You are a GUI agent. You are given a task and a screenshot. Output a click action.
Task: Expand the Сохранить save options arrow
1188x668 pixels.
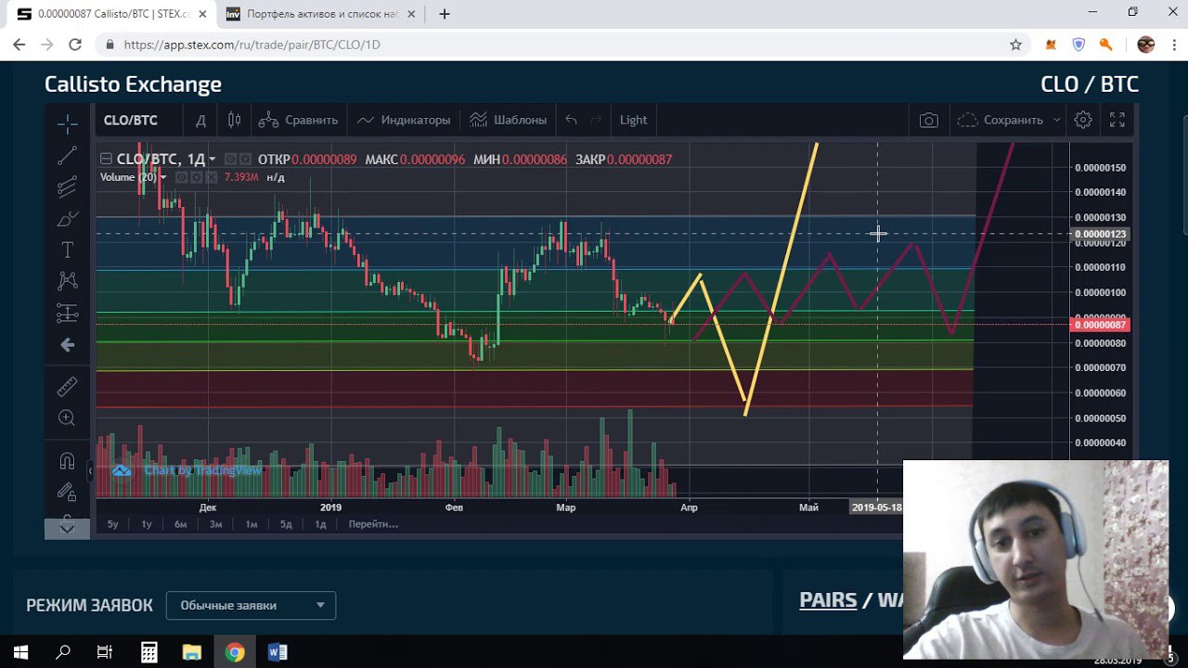click(x=1056, y=120)
